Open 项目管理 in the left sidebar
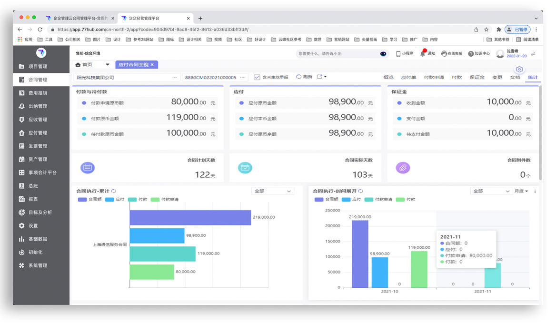Image resolution: width=556 pixels, height=324 pixels. pos(38,66)
